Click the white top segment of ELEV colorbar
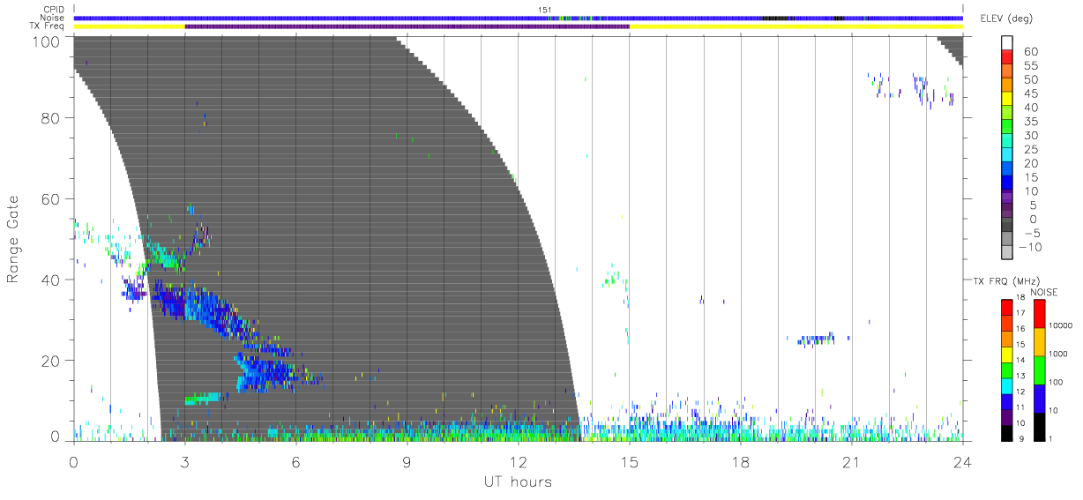1083x500 pixels. [x=1007, y=42]
